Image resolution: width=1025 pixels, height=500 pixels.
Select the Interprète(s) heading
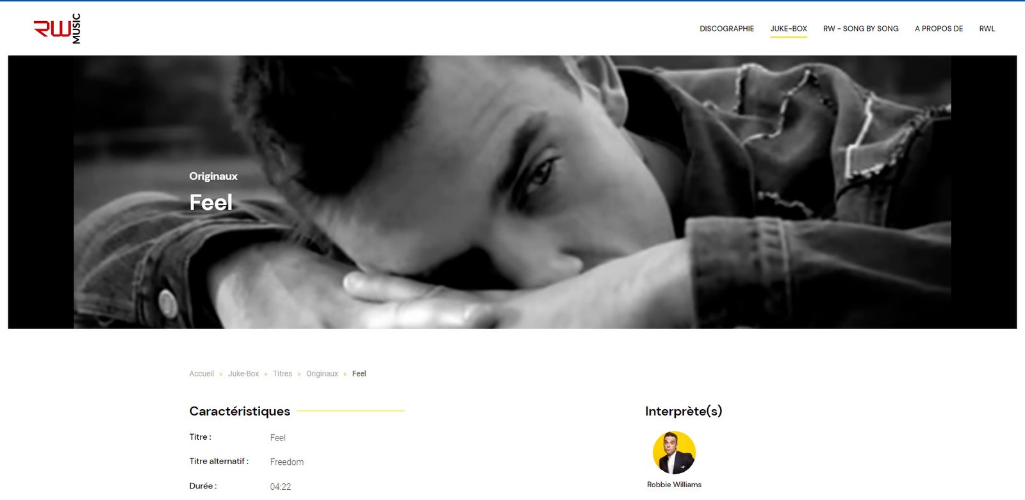click(x=684, y=411)
